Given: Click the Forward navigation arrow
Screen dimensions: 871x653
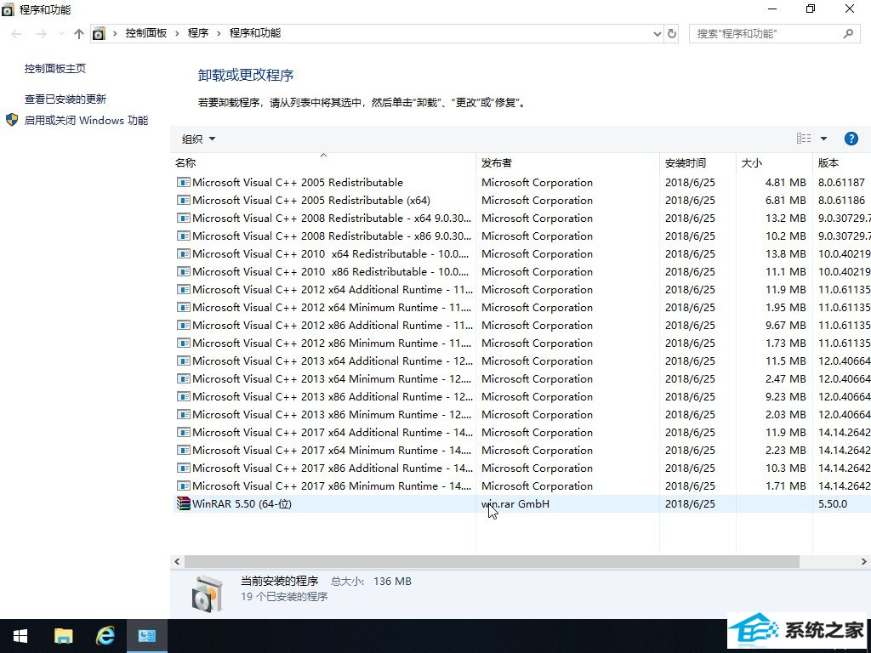Looking at the screenshot, I should pyautogui.click(x=41, y=34).
